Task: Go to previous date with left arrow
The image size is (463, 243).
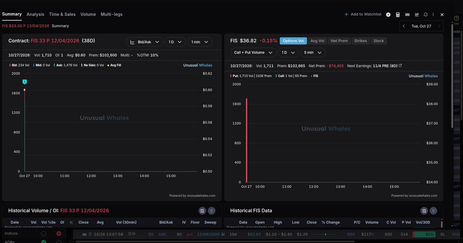Action: pos(404,26)
